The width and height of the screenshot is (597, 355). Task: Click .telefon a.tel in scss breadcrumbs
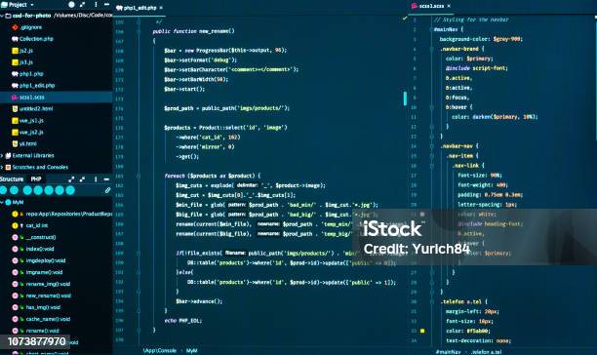tap(486, 352)
